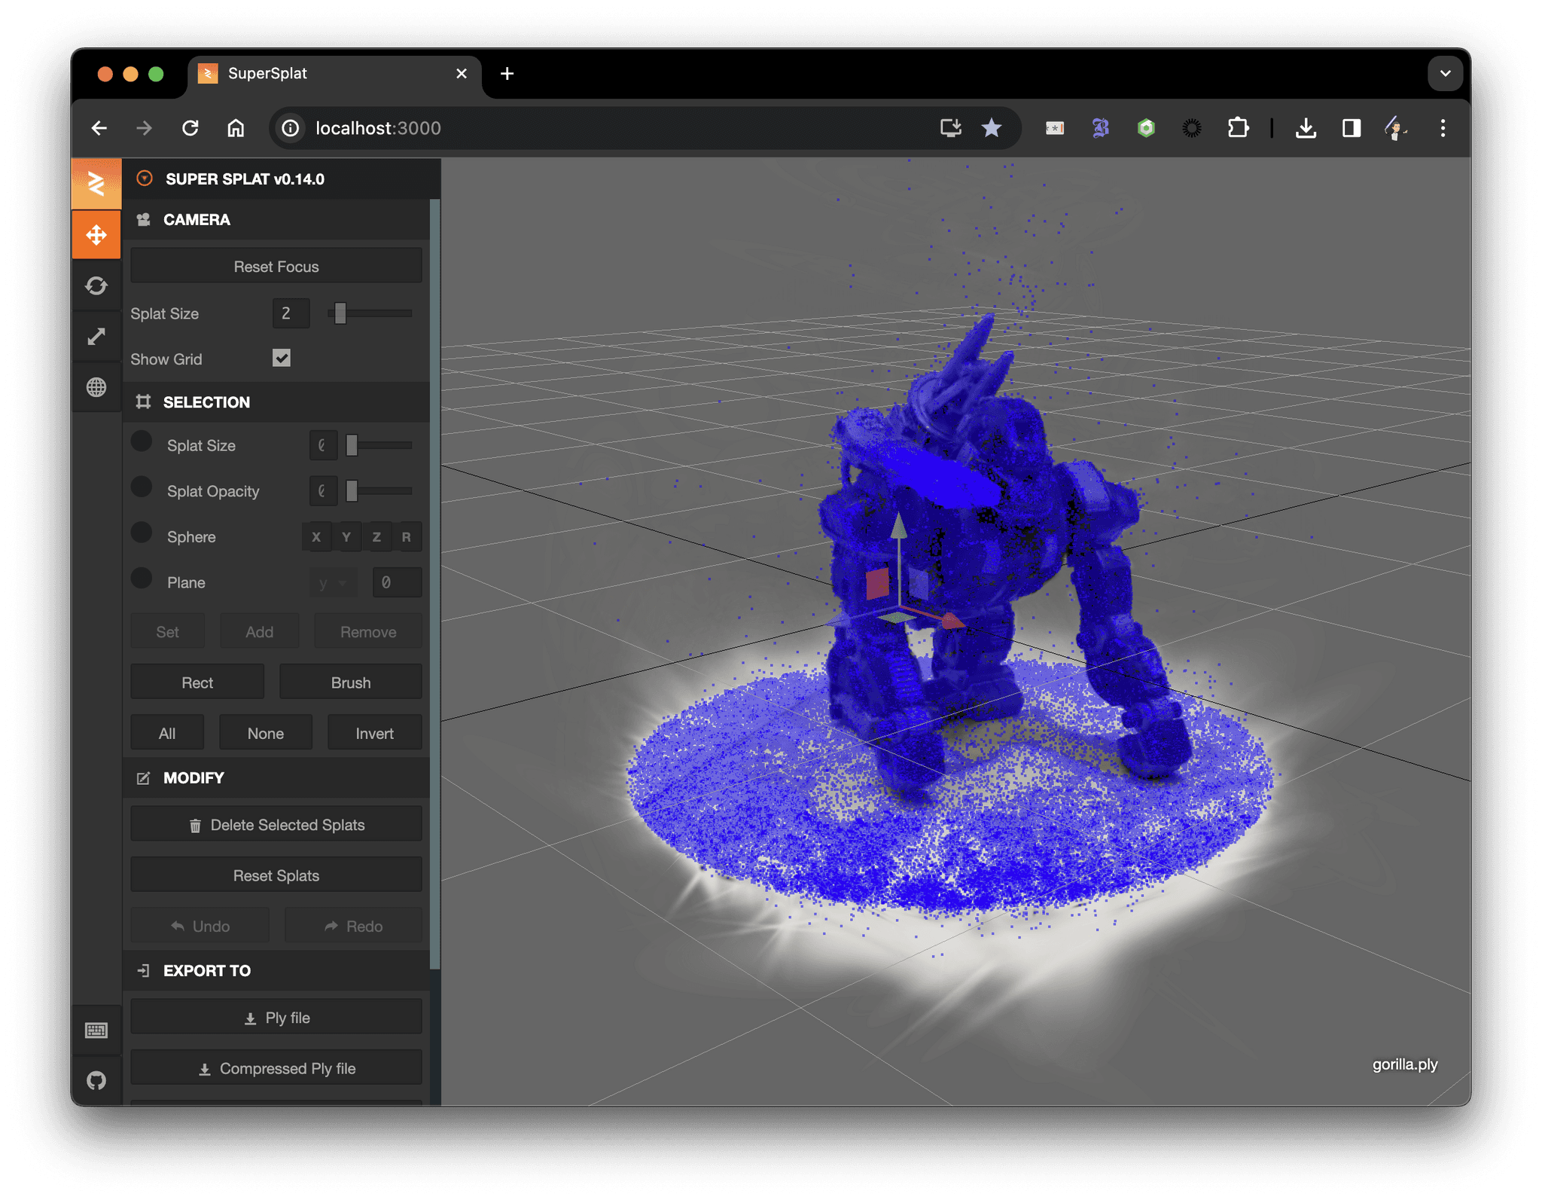The width and height of the screenshot is (1542, 1200).
Task: Click the panel vertical scrollbar
Action: click(434, 584)
